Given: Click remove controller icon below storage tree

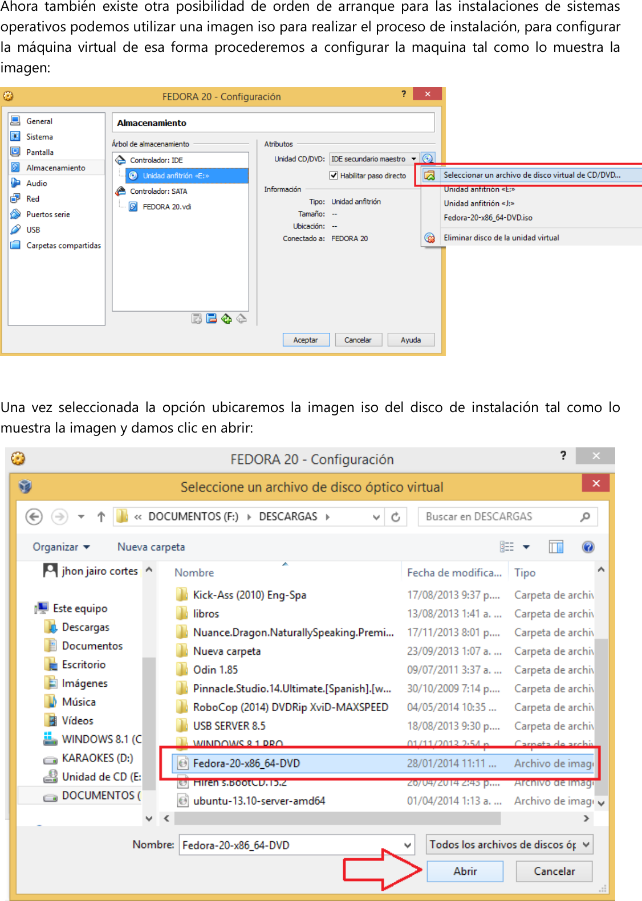Looking at the screenshot, I should click(x=241, y=319).
